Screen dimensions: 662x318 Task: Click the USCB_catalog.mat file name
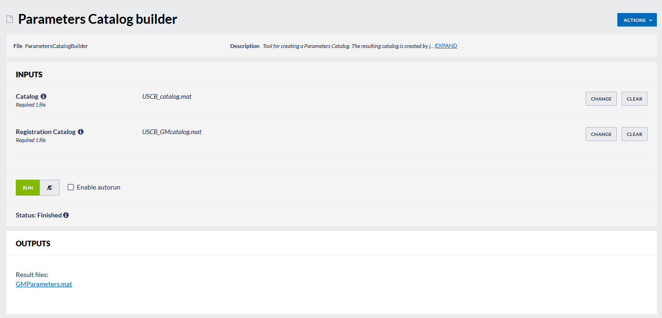tap(167, 96)
